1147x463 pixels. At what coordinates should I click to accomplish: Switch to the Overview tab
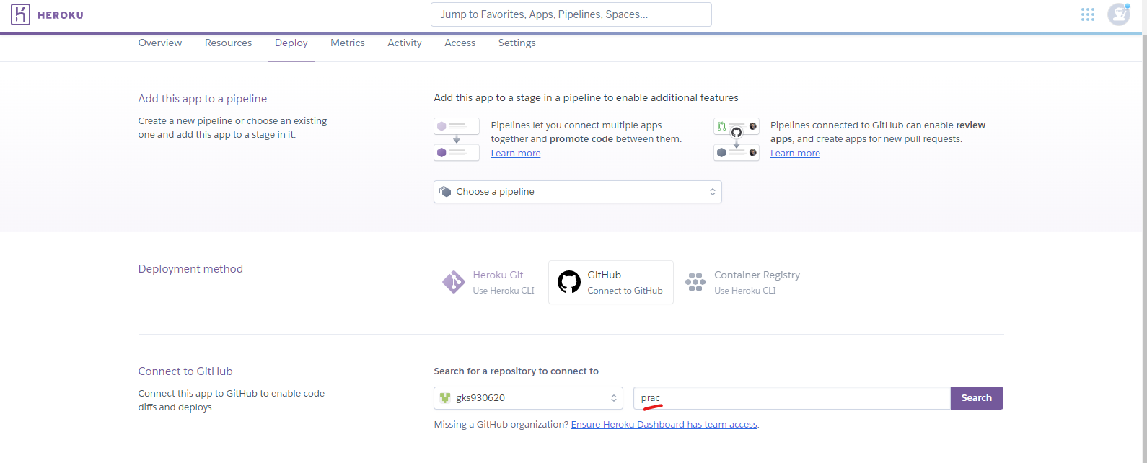coord(160,43)
